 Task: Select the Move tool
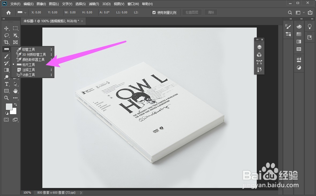6,28
